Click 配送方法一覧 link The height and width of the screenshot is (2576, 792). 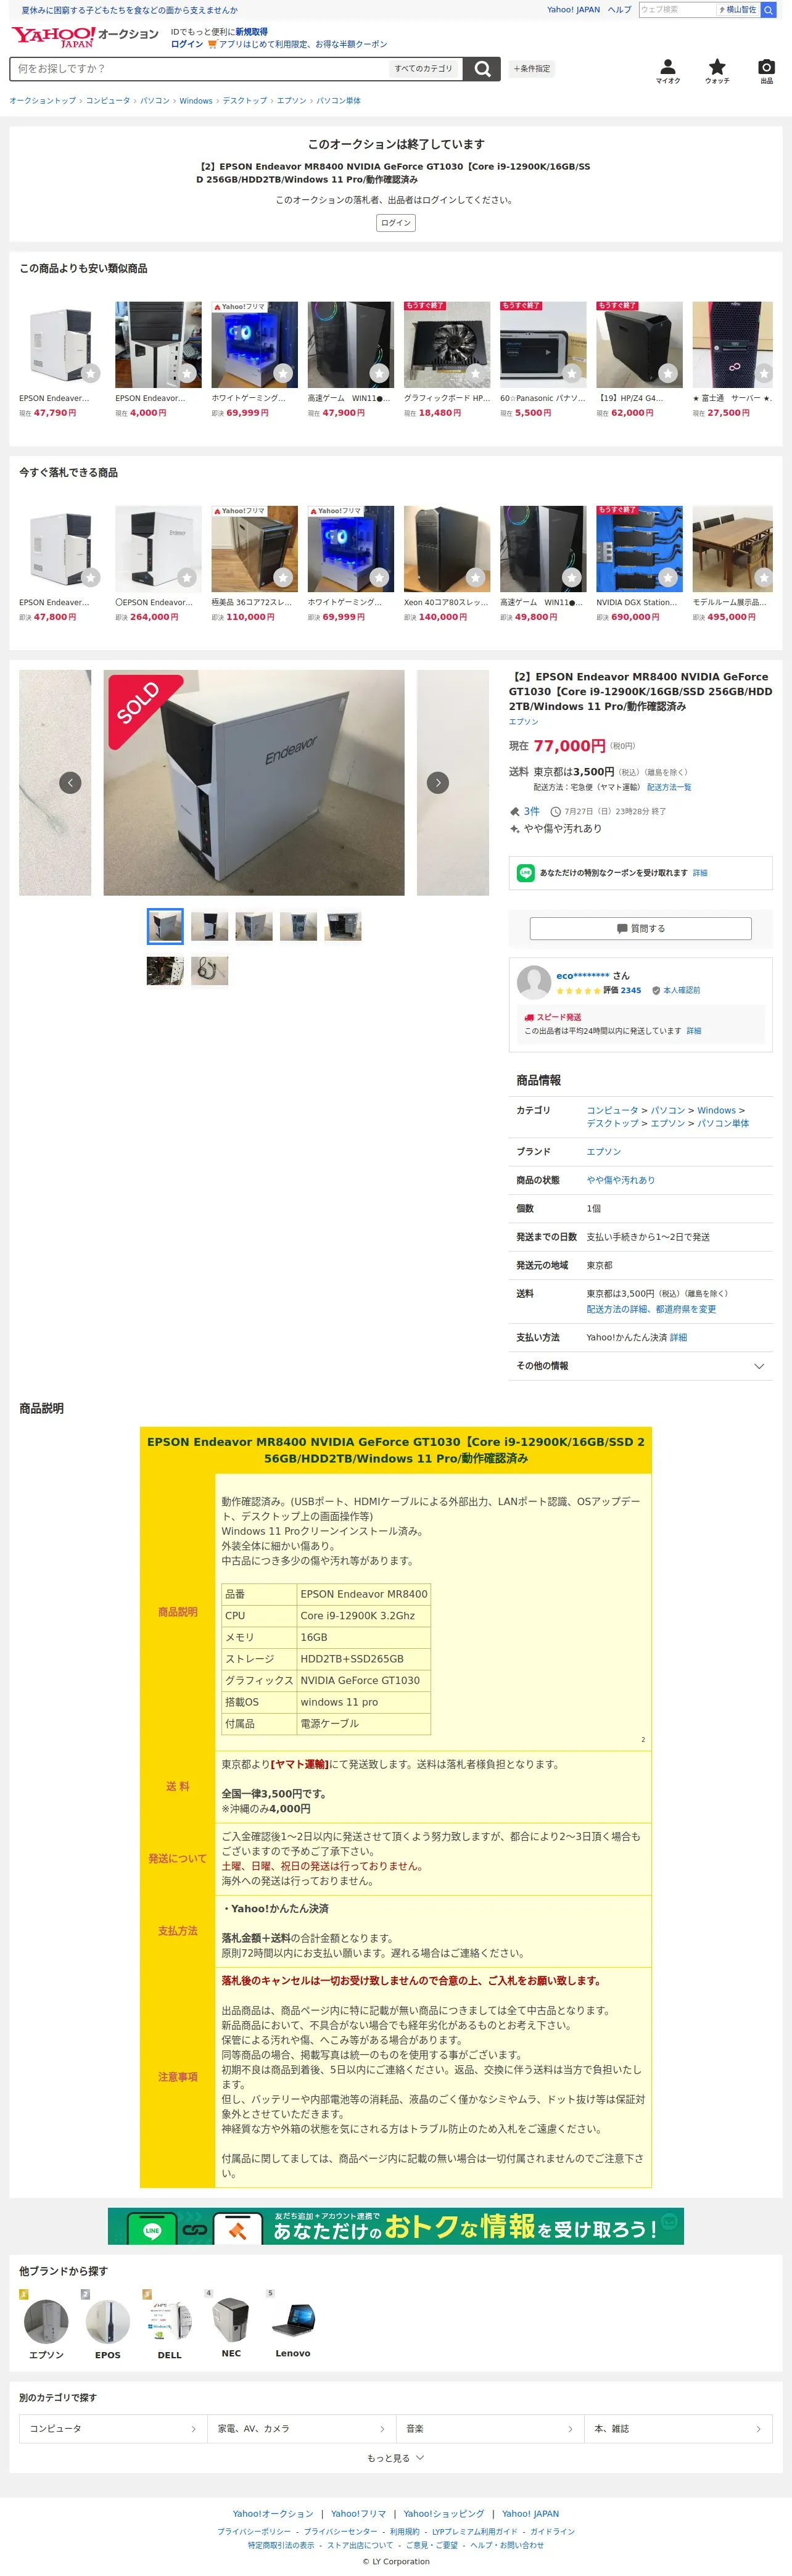[x=669, y=787]
